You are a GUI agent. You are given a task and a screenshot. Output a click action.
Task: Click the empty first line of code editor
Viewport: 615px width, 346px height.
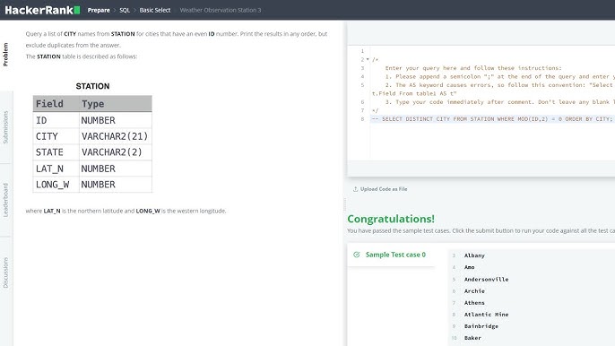(x=492, y=51)
